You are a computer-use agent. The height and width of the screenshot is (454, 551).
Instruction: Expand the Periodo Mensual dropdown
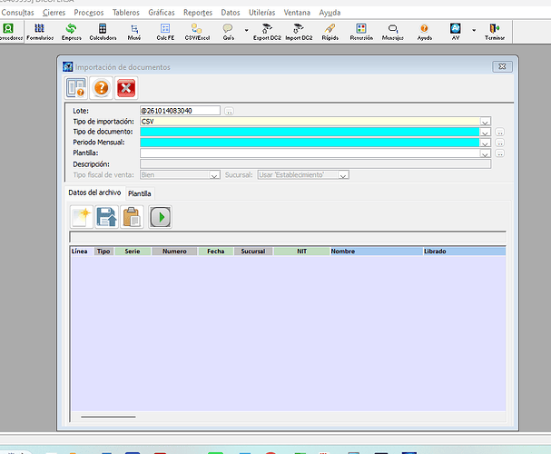pyautogui.click(x=485, y=143)
